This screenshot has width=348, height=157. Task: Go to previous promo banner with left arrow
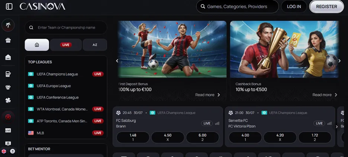117,61
